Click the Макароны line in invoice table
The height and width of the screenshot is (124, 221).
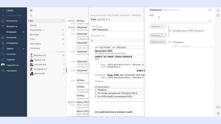pos(119,90)
